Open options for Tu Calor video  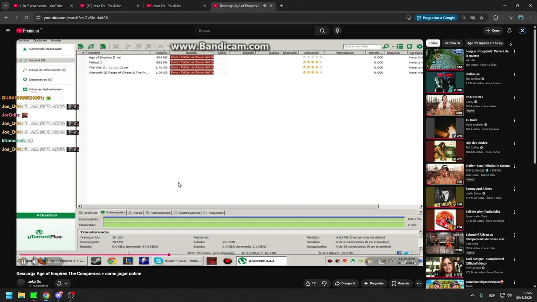click(x=514, y=120)
